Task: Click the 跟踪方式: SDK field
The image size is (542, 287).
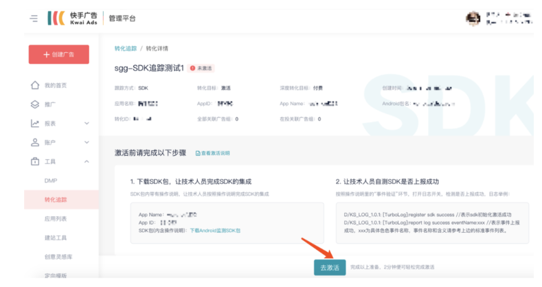Action: tap(131, 88)
